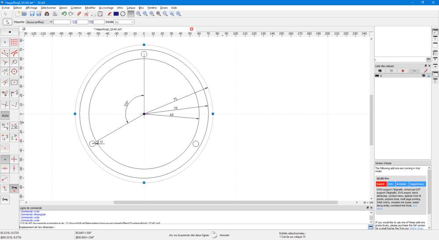Open the Echelle 1:1 scale combo box

tap(124, 22)
